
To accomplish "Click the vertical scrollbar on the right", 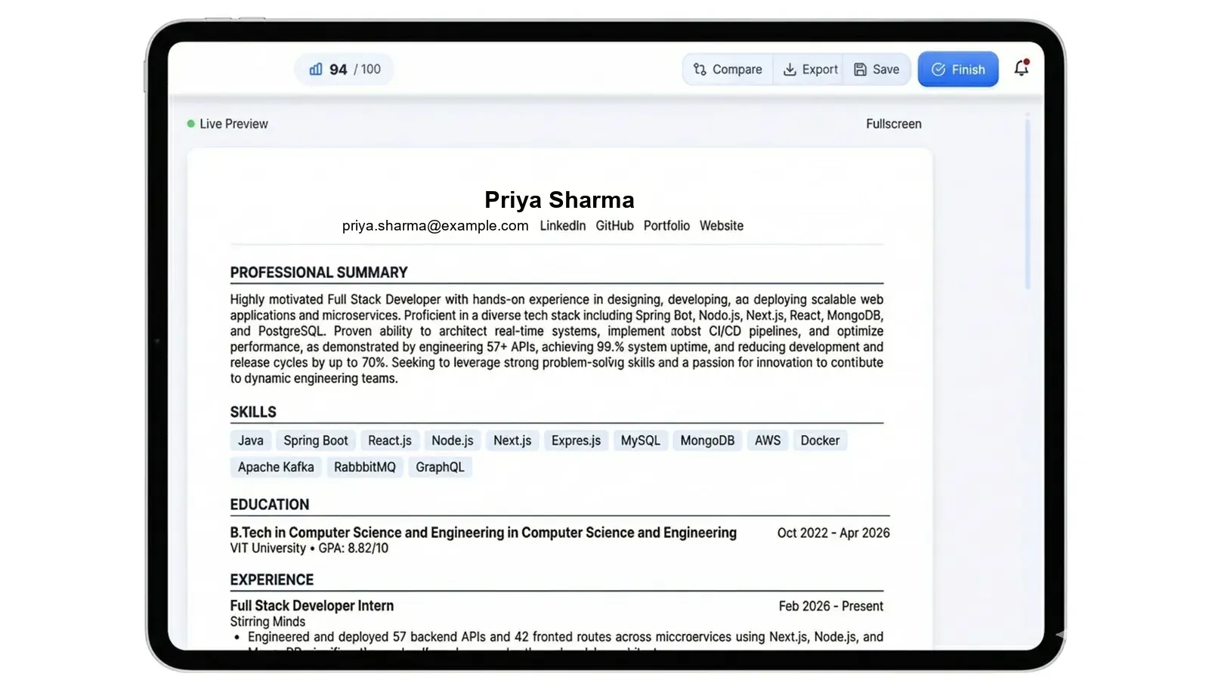I will point(1028,202).
